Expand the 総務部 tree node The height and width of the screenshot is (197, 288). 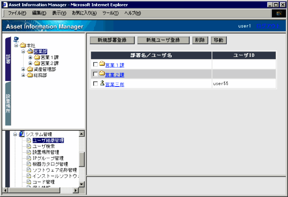23,75
